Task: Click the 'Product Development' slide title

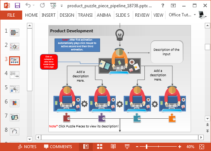Action: (x=71, y=31)
